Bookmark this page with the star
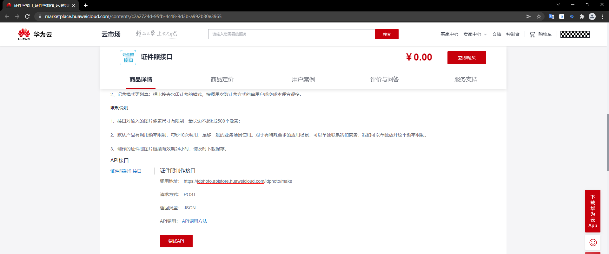 tap(539, 16)
